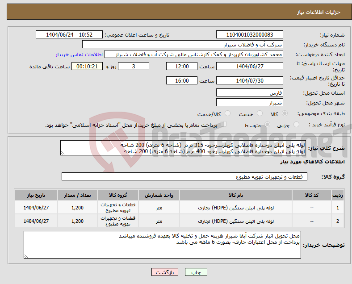Choose the کالا/خدمت radio option

coord(227,114)
